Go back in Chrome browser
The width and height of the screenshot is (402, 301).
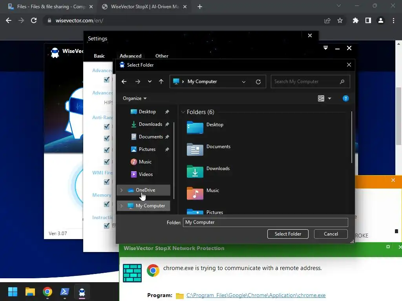(x=9, y=20)
